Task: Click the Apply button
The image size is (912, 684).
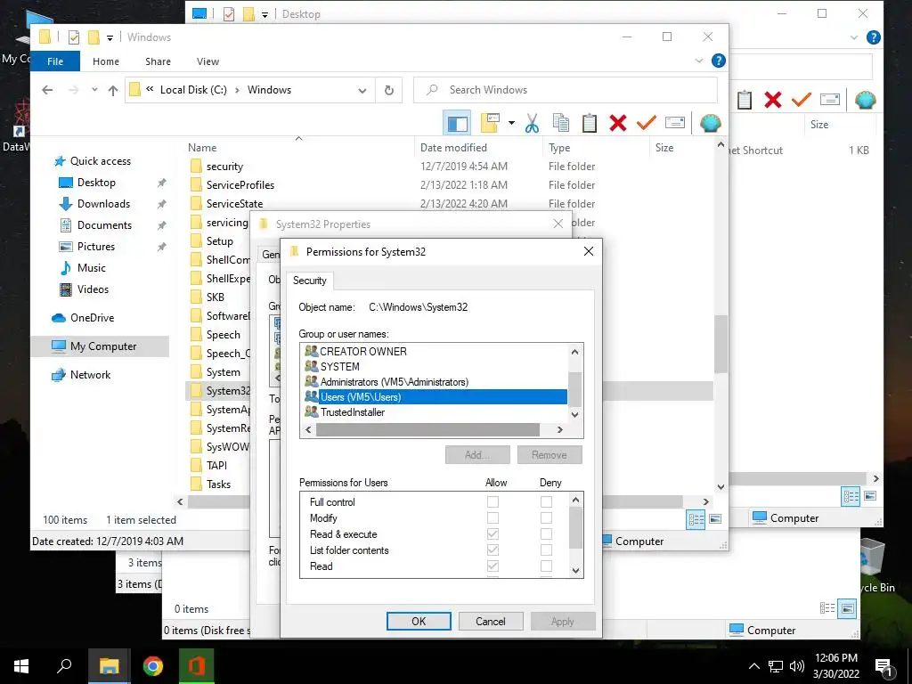Action: pyautogui.click(x=563, y=621)
